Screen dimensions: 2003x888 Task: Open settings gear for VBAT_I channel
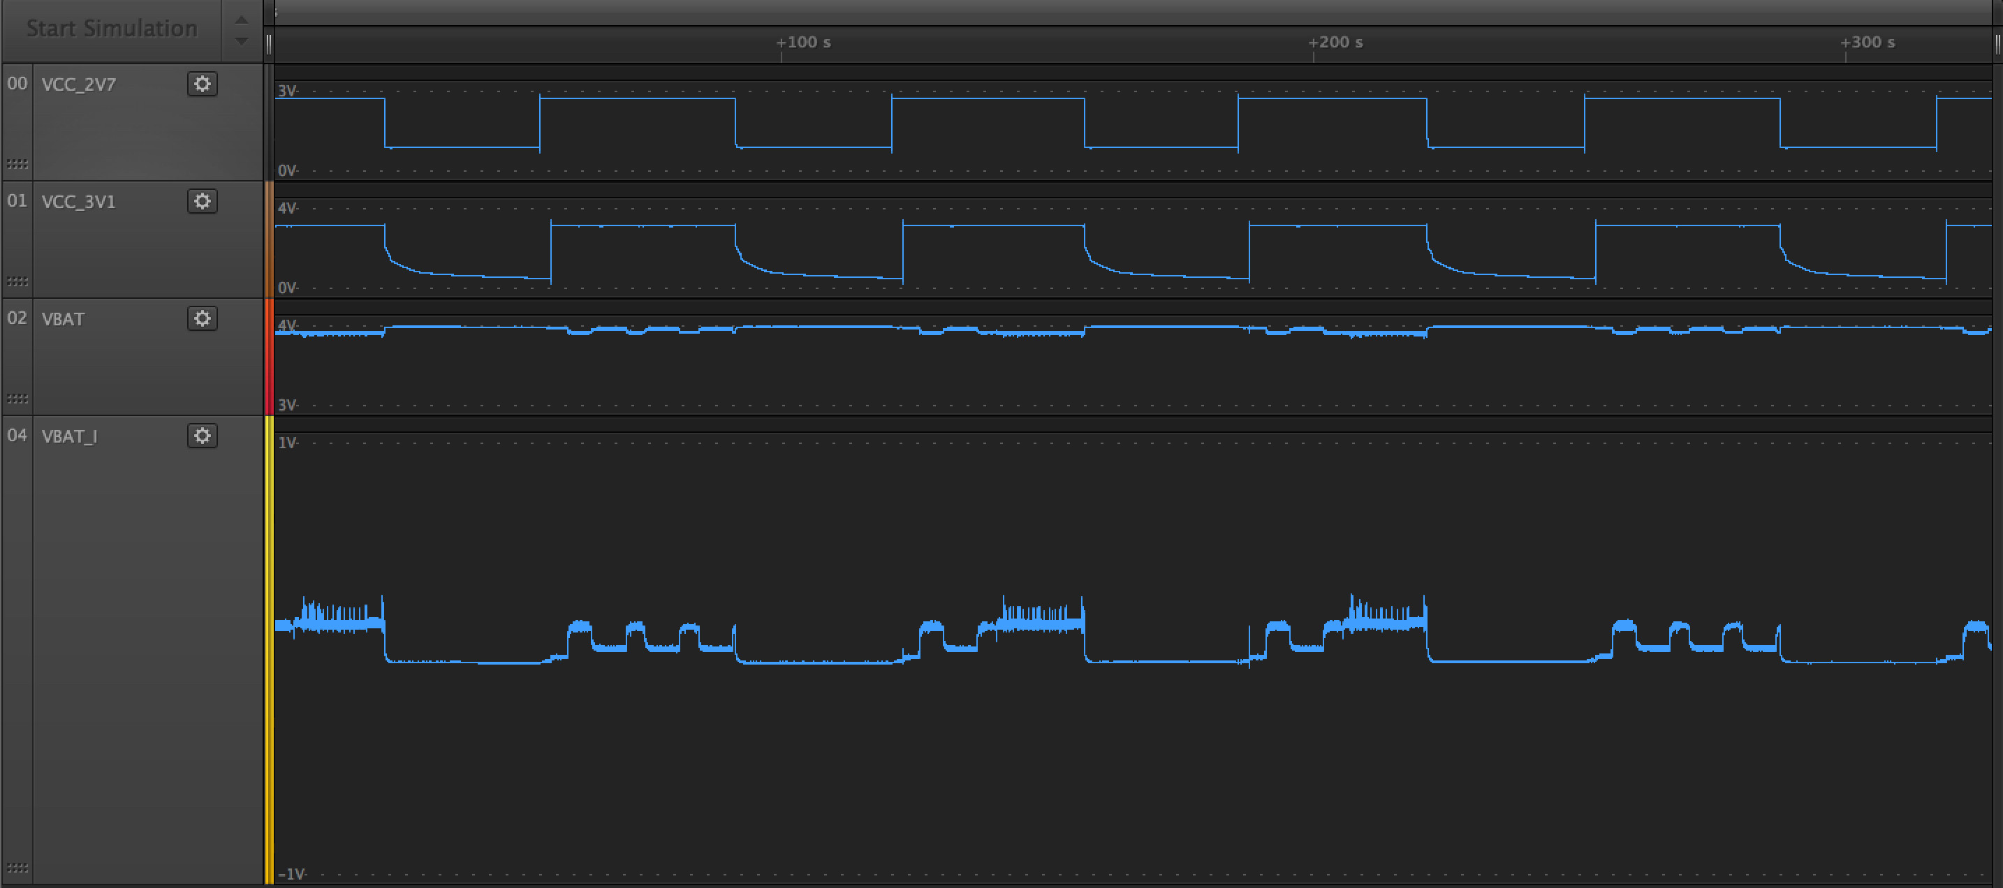[202, 436]
